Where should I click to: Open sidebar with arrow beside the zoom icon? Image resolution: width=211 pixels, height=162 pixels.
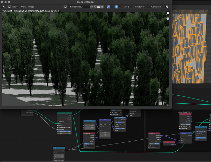[x=171, y=13]
